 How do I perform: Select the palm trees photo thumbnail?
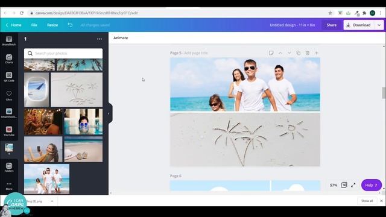80,64
